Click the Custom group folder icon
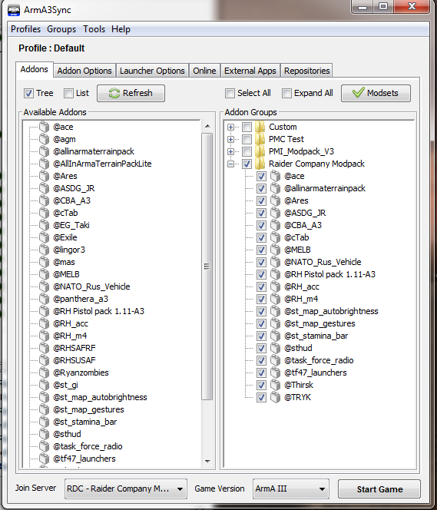 coord(260,127)
